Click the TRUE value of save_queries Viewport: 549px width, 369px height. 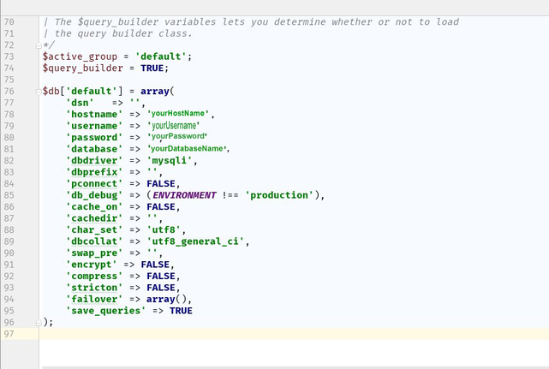[x=181, y=311]
